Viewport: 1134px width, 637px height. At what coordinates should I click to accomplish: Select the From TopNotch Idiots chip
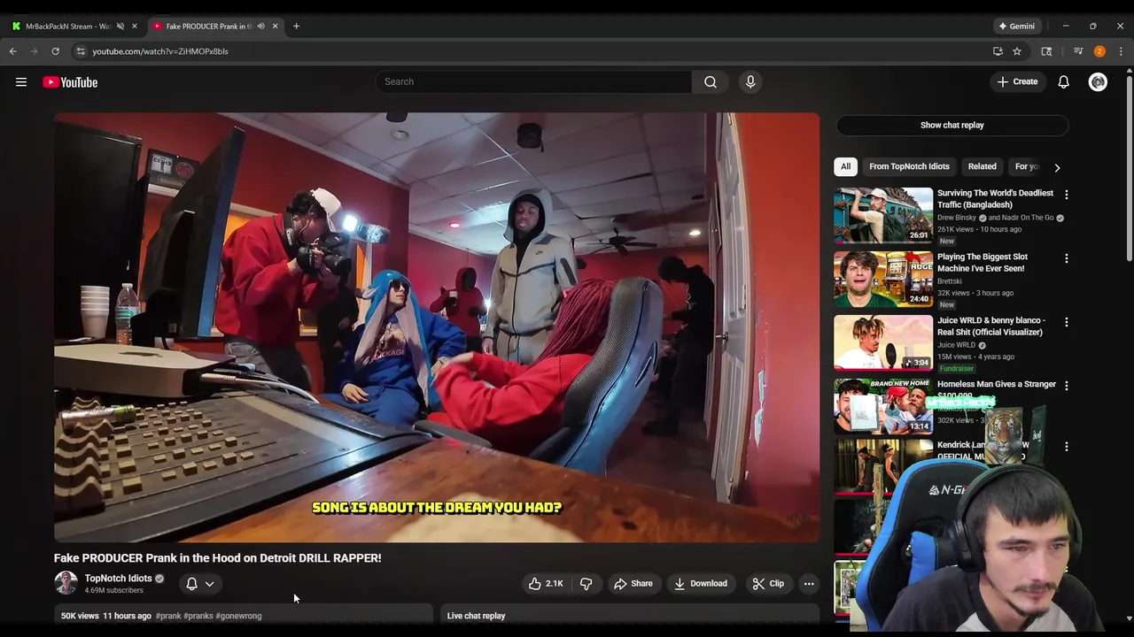tap(909, 166)
